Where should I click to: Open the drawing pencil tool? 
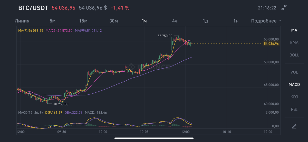pyautogui.click(x=294, y=126)
